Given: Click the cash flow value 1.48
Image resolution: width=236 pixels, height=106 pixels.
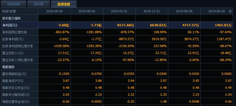Looking at the screenshot, I should pyautogui.click(x=164, y=102).
